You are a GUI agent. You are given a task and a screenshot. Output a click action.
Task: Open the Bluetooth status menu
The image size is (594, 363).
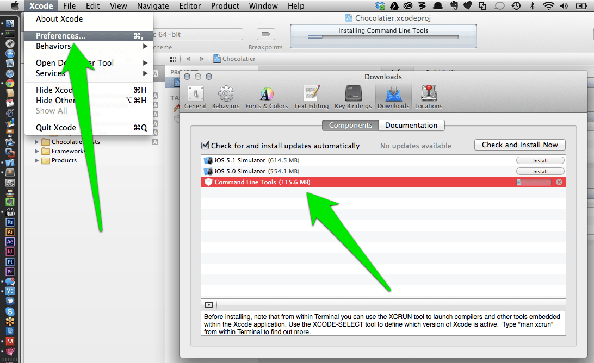532,5
